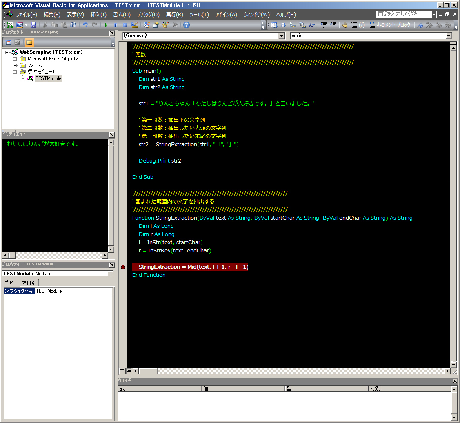460x423 pixels.
Task: Enable Design Mode
Action: 134,25
